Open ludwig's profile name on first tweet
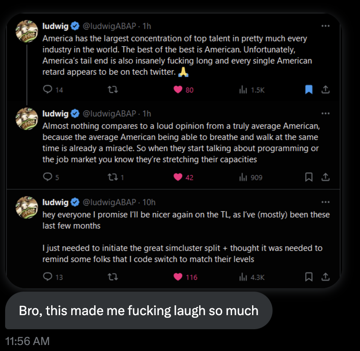Screen dimensions: 360x351 point(55,26)
